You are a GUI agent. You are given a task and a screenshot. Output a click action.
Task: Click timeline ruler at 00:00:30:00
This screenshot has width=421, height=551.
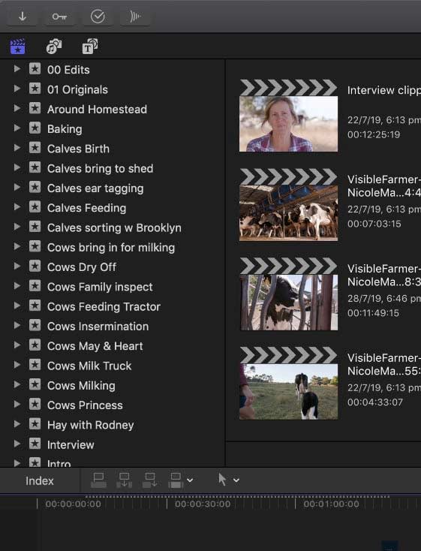pyautogui.click(x=203, y=504)
